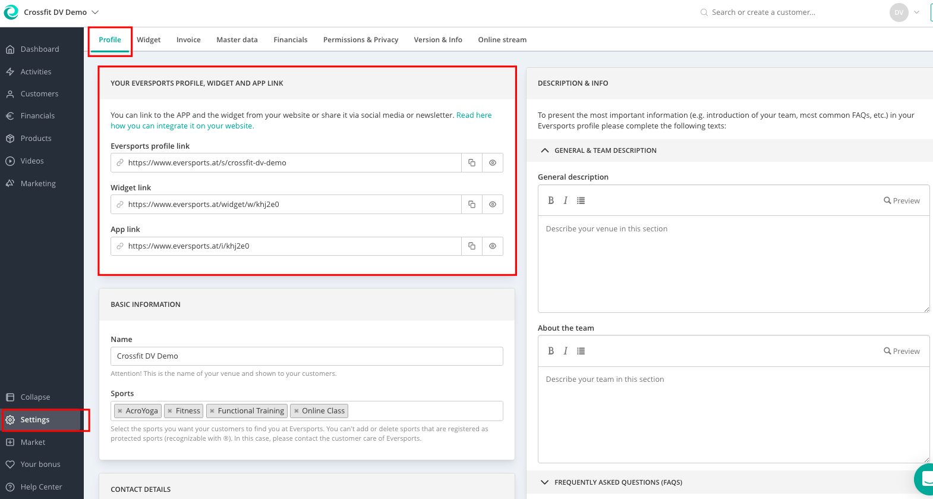Preview the About the team text
This screenshot has width=933, height=499.
(x=902, y=352)
